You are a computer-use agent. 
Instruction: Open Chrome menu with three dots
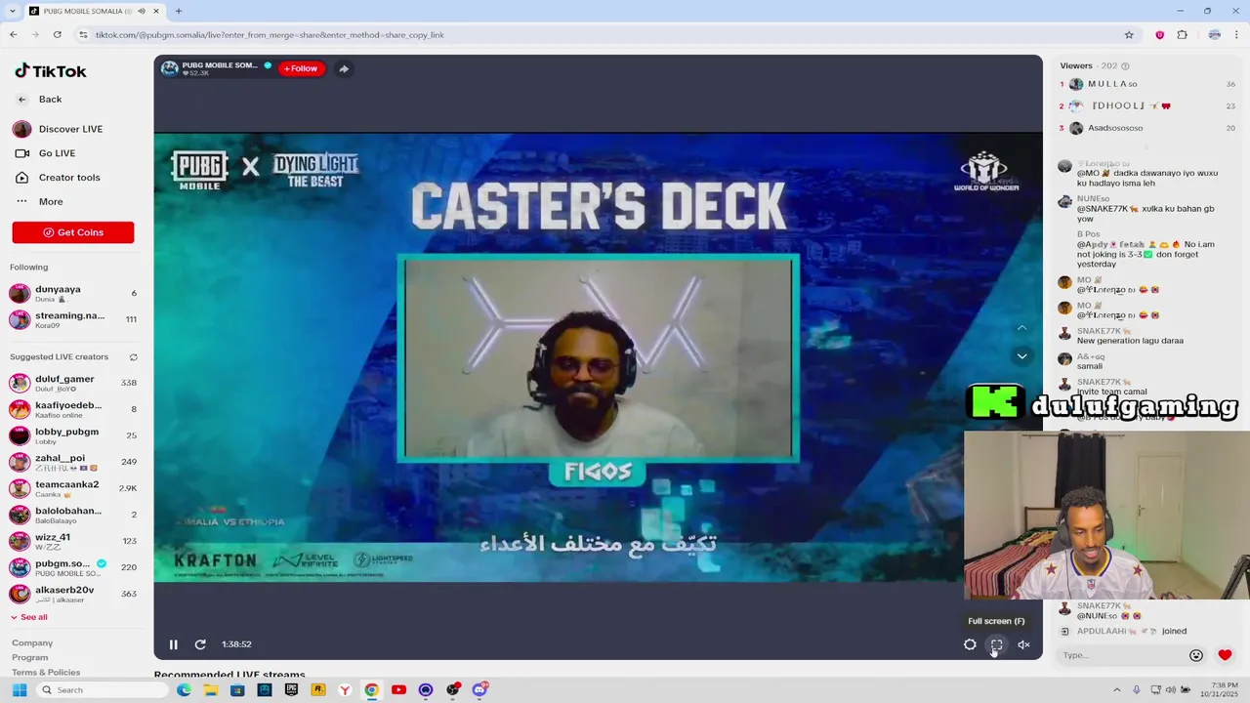(x=1237, y=35)
